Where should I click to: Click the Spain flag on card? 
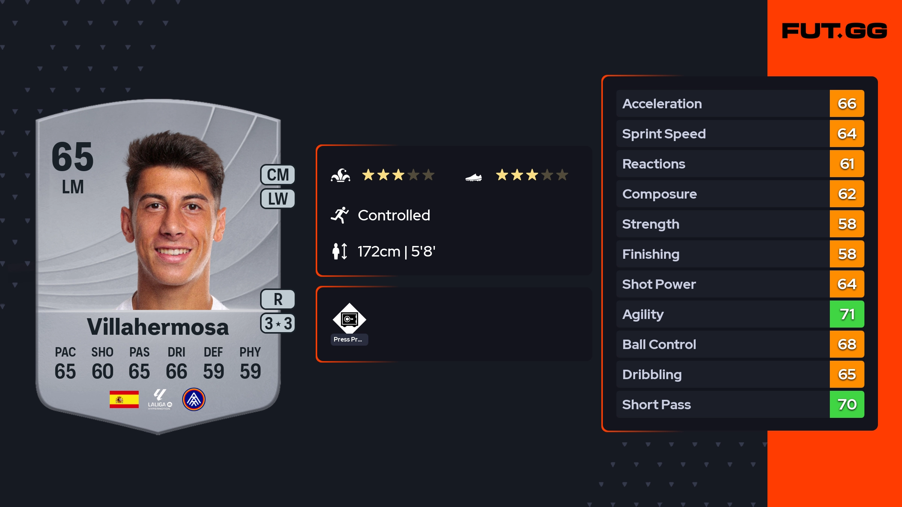(x=124, y=399)
